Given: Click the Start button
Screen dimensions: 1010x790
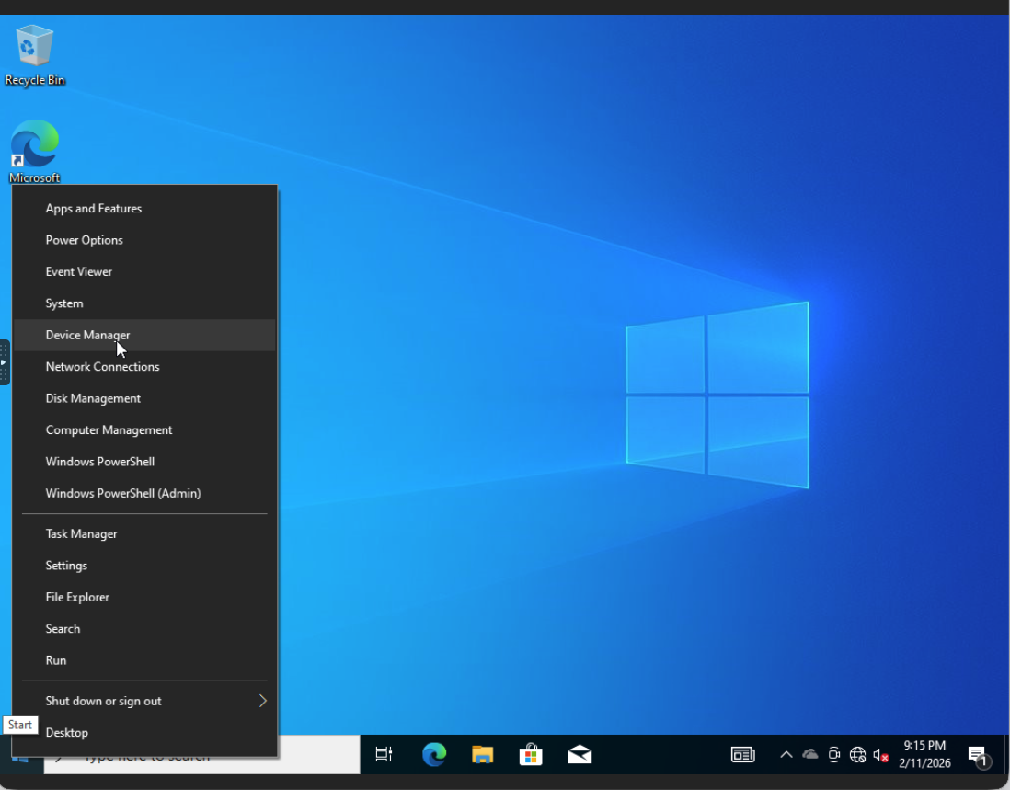Looking at the screenshot, I should point(20,762).
